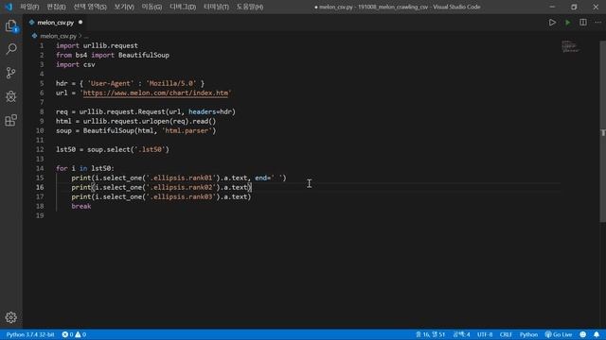Click the melon.com chart URL link
606x340 pixels.
(155, 93)
